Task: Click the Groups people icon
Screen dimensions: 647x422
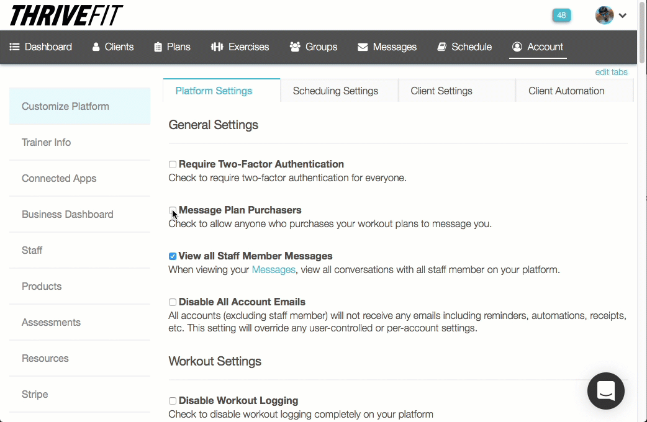Action: [295, 47]
